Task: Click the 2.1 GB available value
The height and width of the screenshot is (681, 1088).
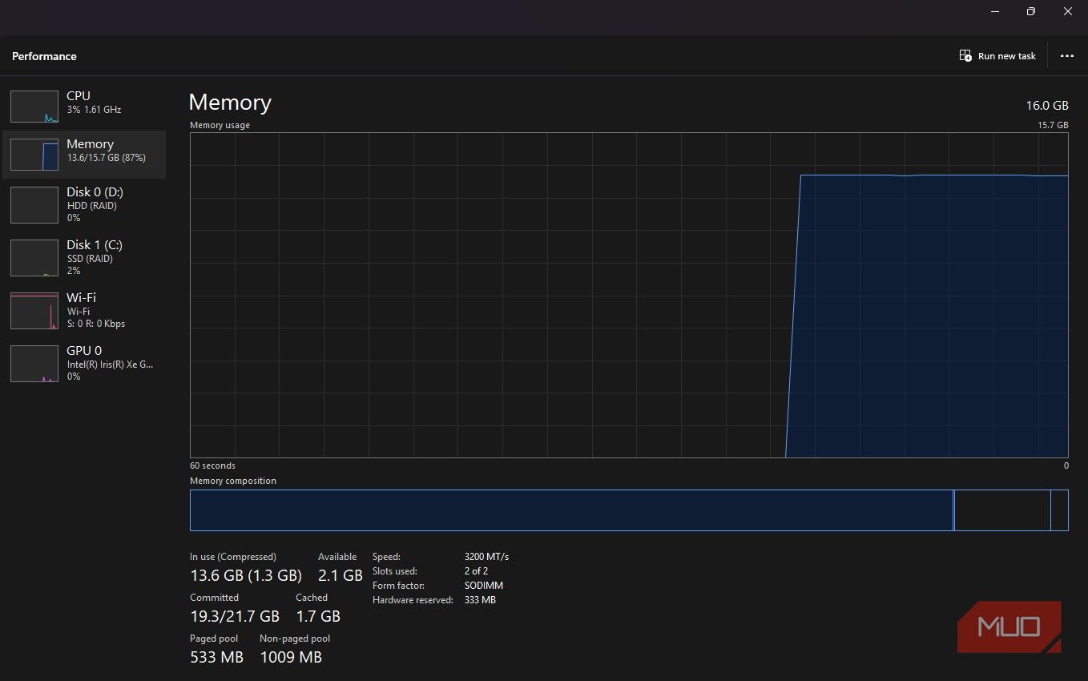Action: pyautogui.click(x=341, y=575)
